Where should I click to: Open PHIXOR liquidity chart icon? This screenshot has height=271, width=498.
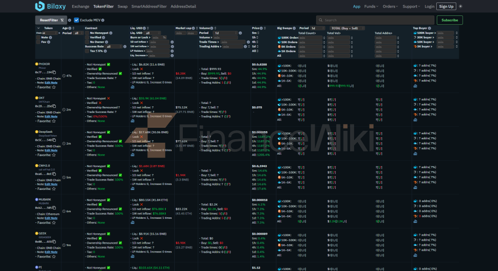132,87
